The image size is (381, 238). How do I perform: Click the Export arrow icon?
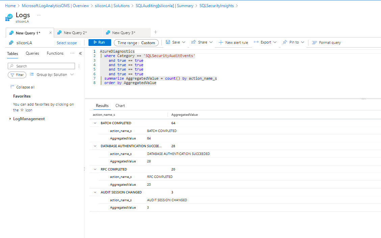coord(256,42)
